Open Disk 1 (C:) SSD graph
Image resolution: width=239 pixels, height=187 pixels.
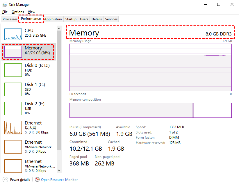coord(13,89)
